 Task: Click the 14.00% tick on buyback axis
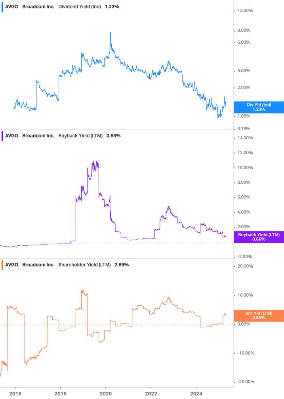(x=245, y=138)
